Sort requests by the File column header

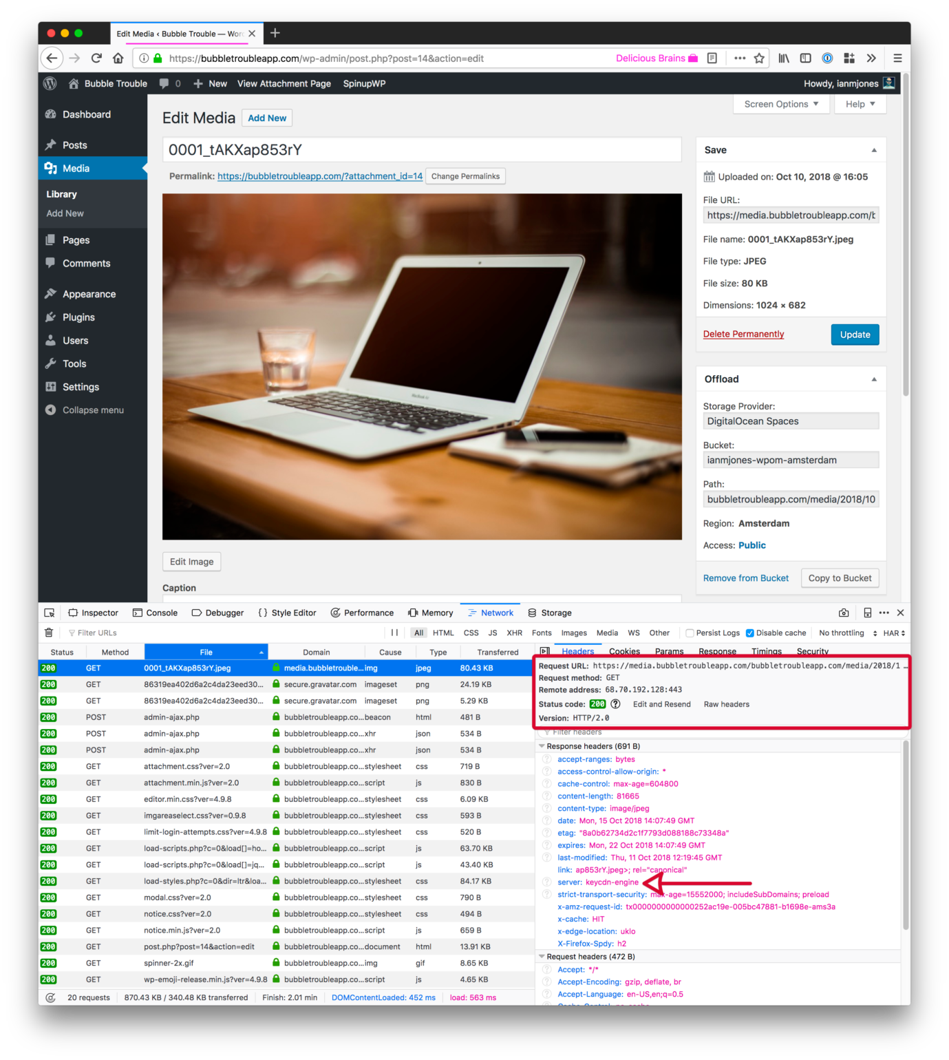click(x=206, y=652)
